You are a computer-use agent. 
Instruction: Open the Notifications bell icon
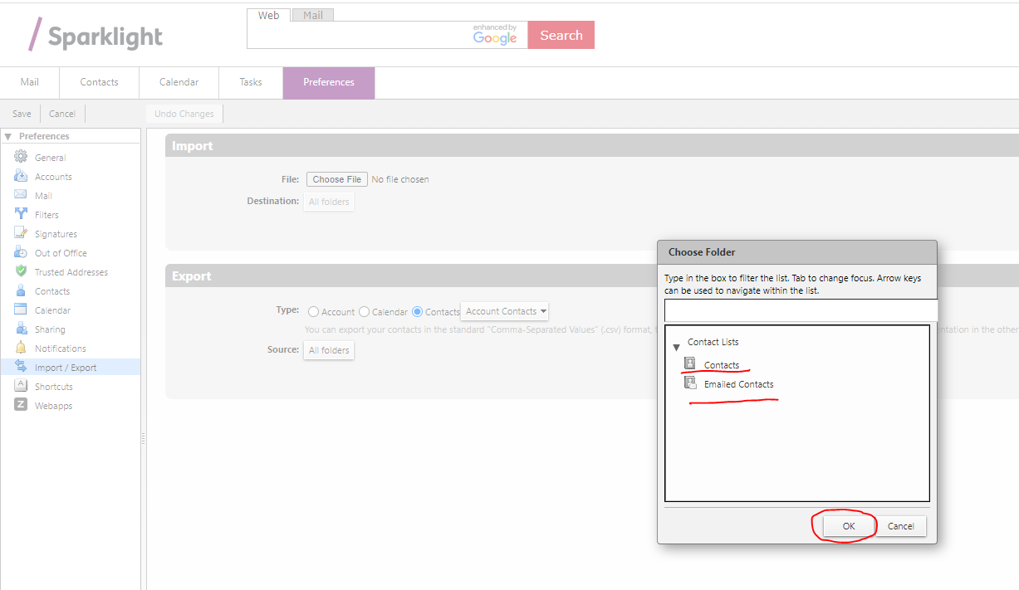click(x=21, y=348)
